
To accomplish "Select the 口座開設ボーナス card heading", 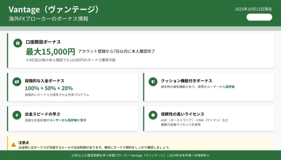I will [x=43, y=42].
